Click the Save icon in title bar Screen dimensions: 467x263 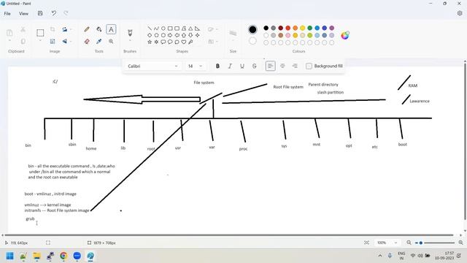pos(40,13)
